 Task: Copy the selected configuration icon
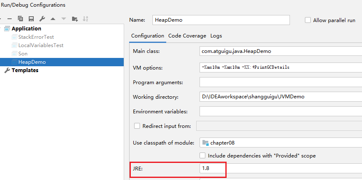coord(20,19)
